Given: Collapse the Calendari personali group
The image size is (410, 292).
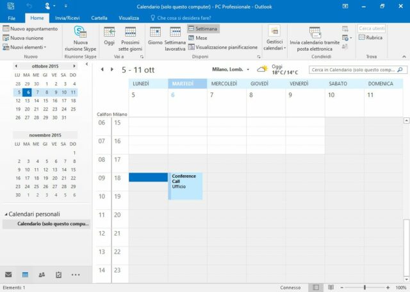Looking at the screenshot, I should coord(6,214).
